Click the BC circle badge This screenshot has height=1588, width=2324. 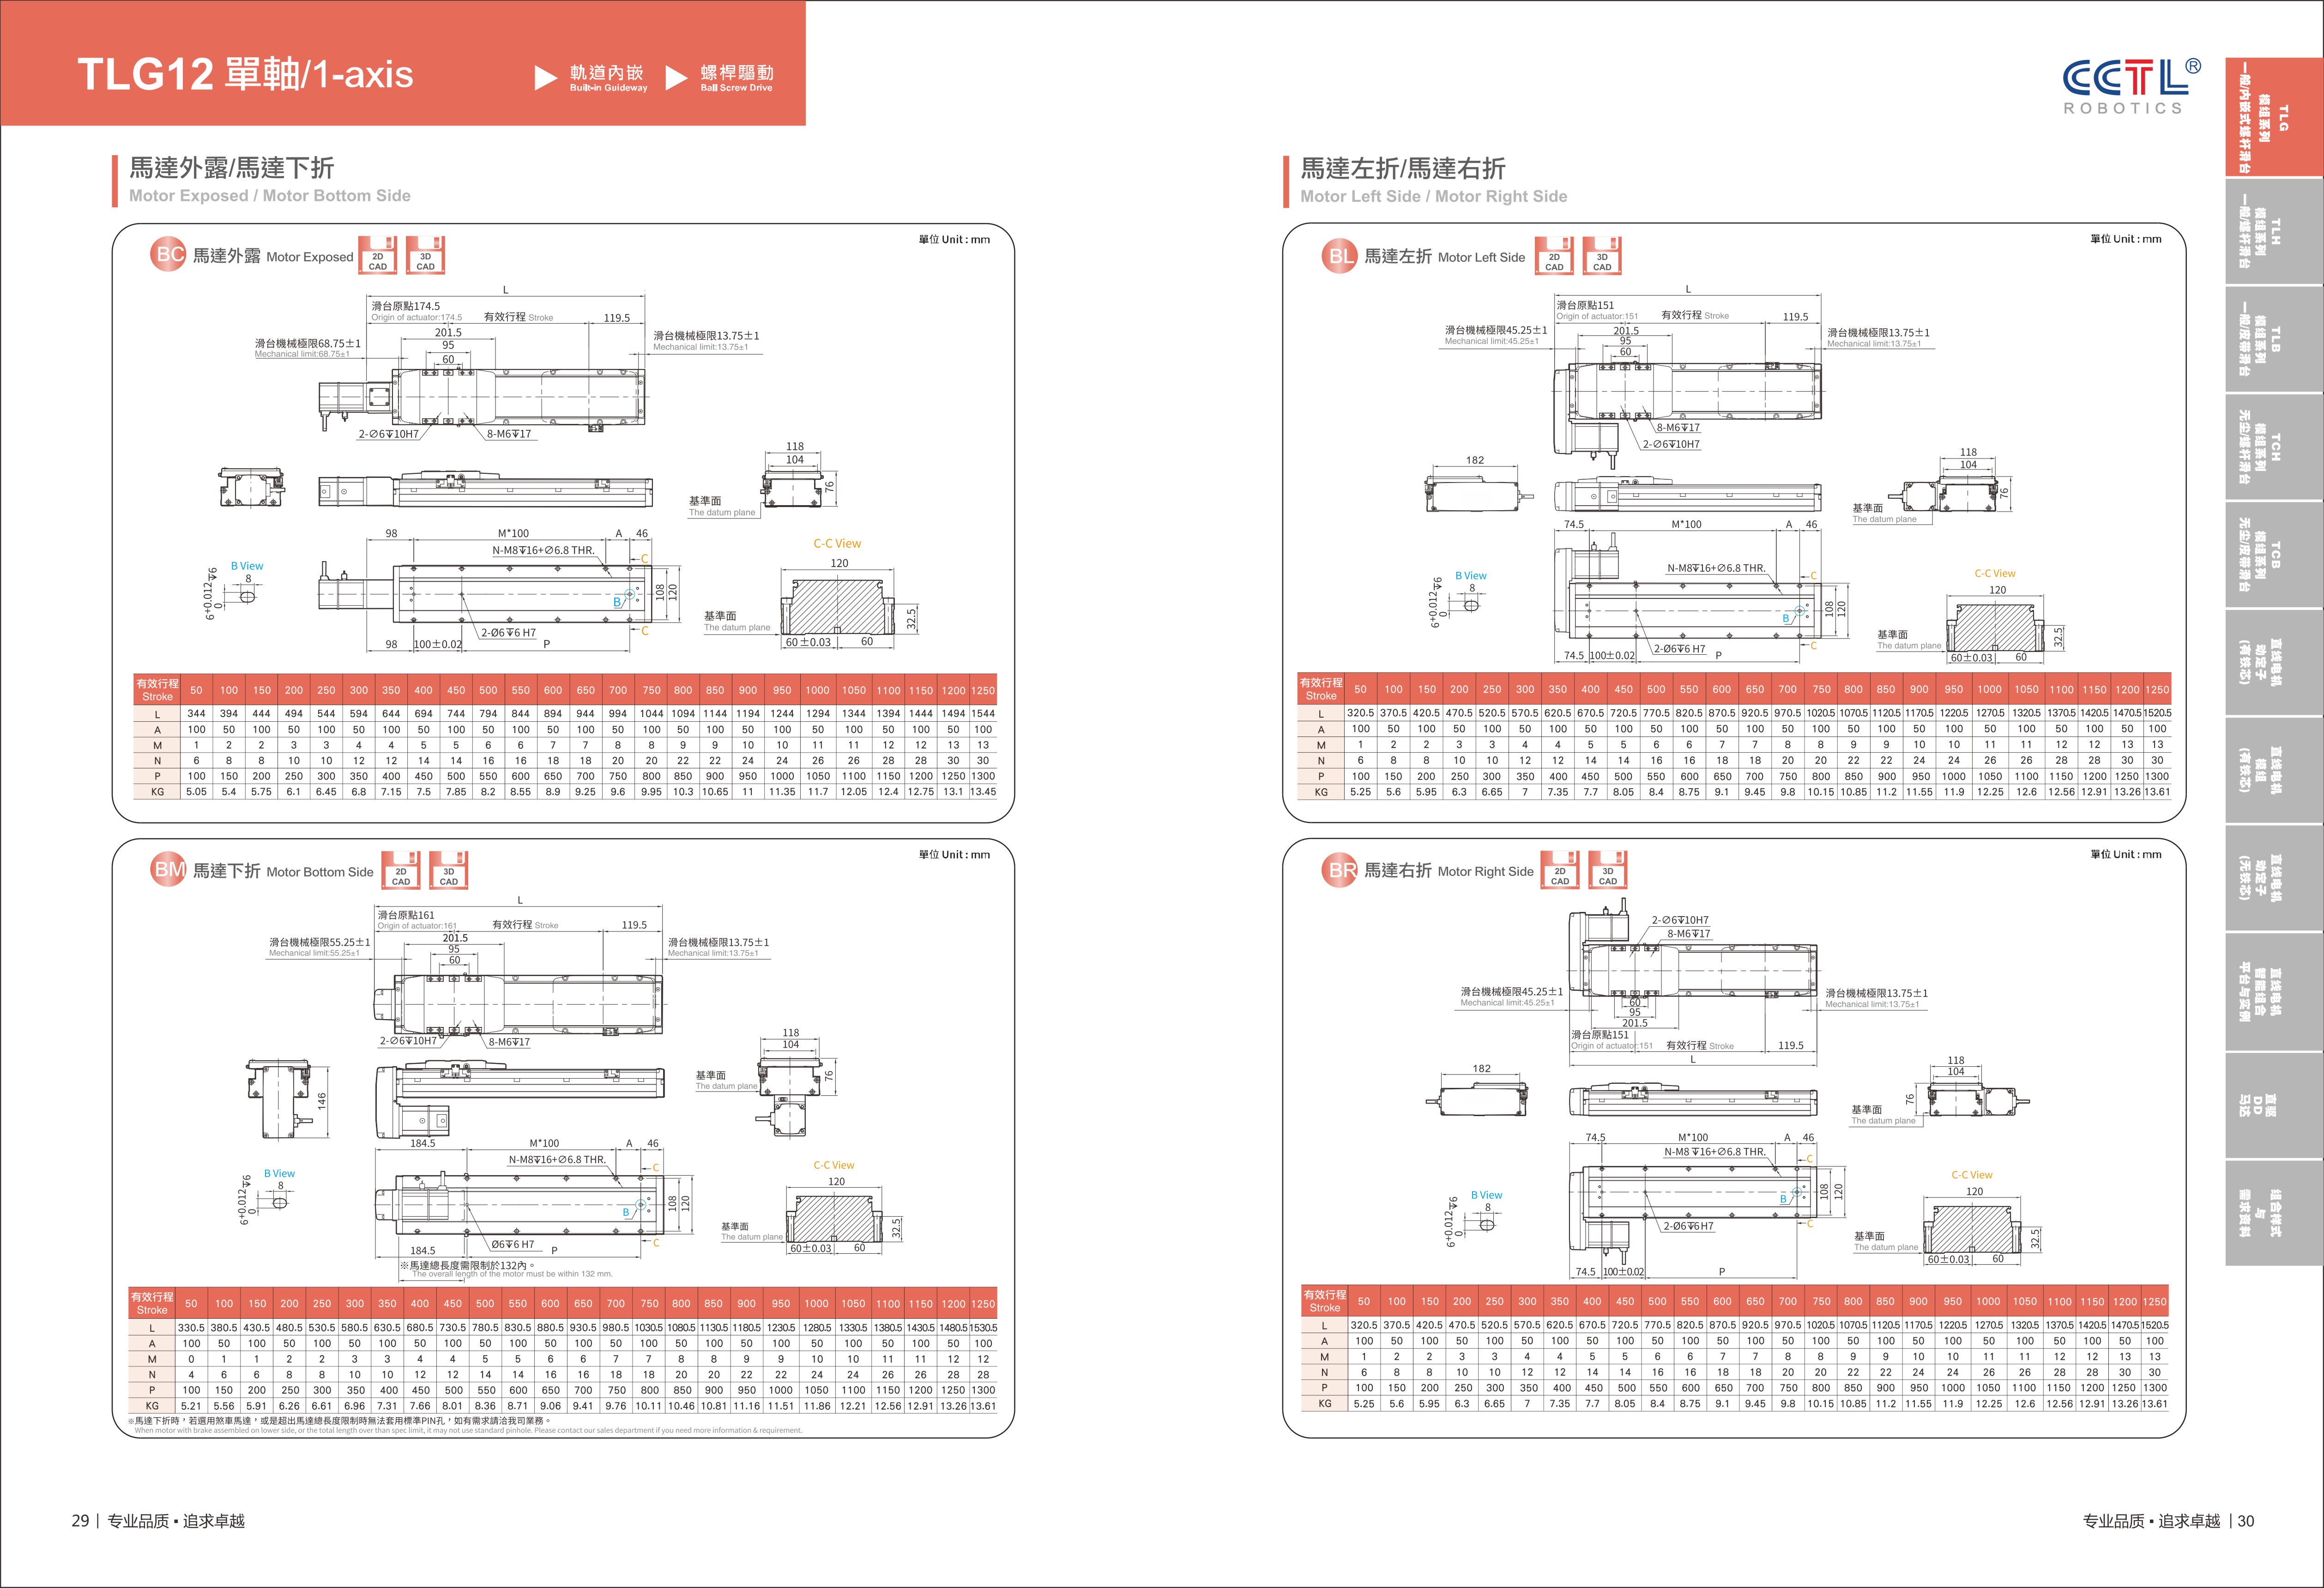click(169, 254)
